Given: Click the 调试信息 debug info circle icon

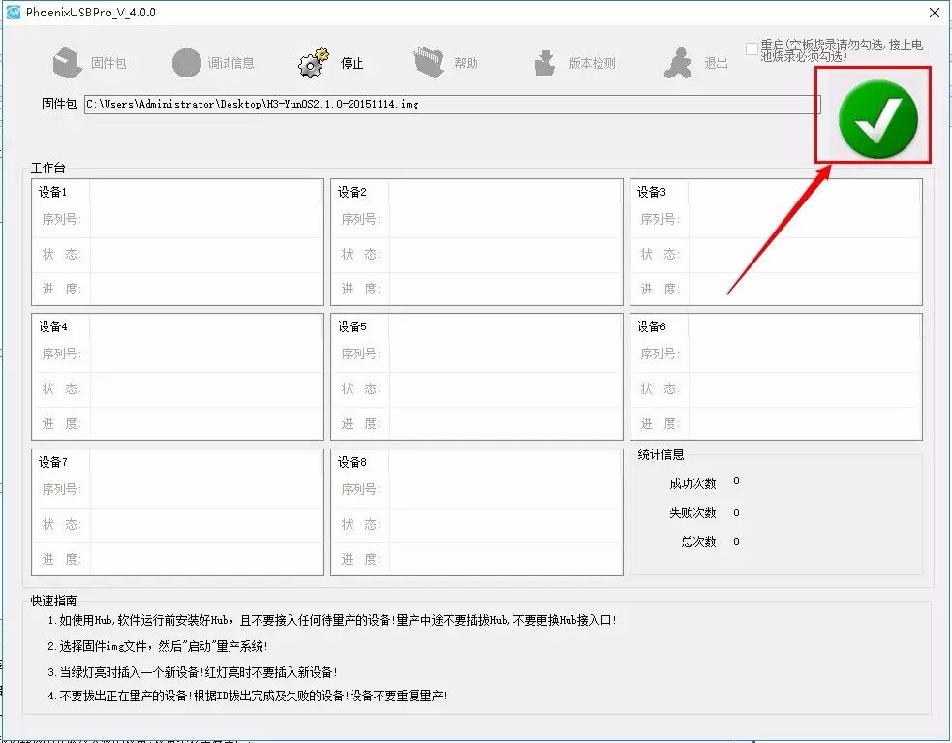Looking at the screenshot, I should coord(186,63).
